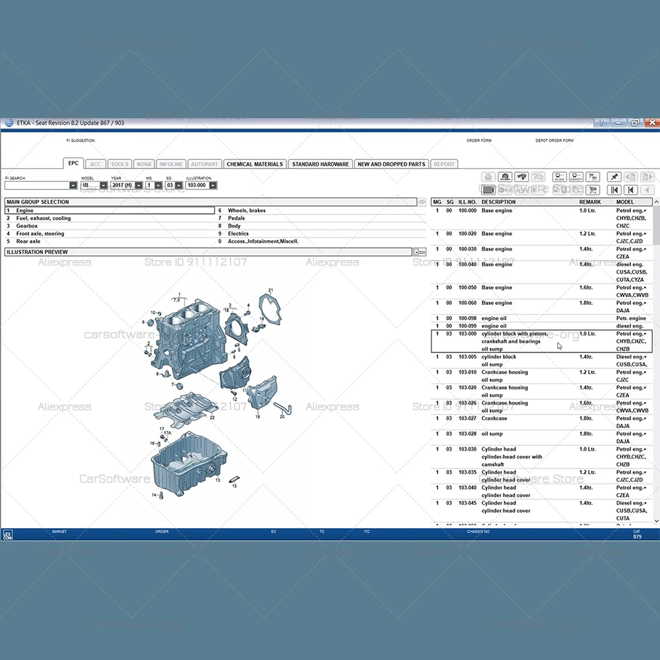Click the parts list scrollbar up arrow
The height and width of the screenshot is (660, 660).
tap(656, 202)
